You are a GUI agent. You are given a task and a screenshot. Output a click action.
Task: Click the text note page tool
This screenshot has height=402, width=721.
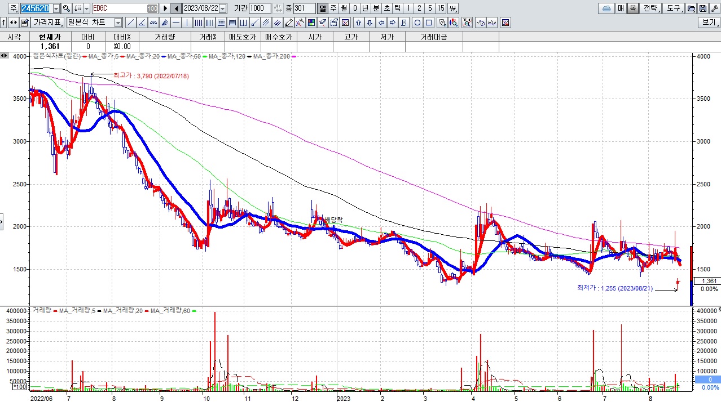click(x=403, y=23)
